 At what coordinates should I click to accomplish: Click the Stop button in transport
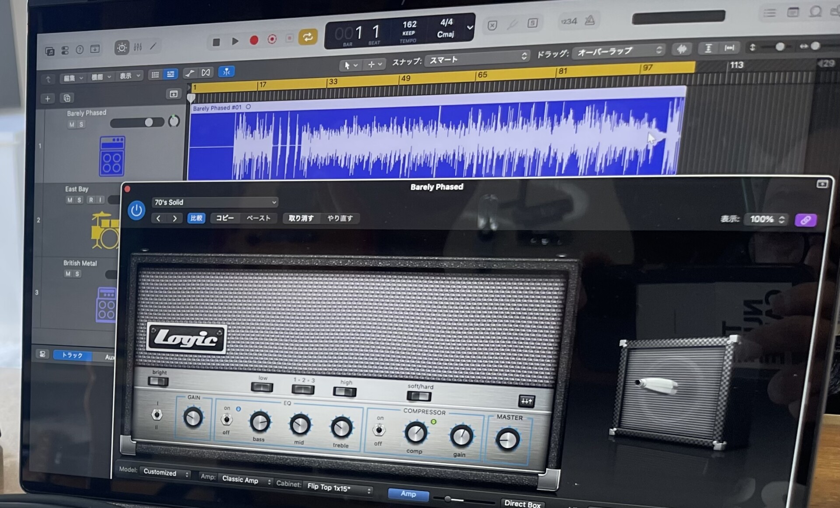(216, 42)
